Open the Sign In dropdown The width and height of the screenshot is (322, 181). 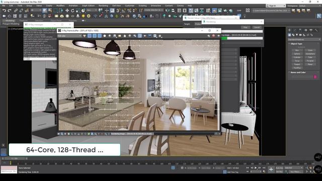275,6
